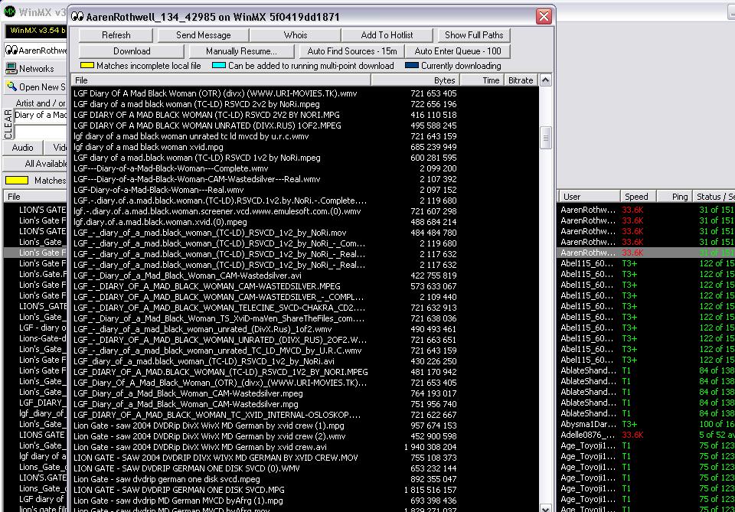Sort main results by Status column
Image resolution: width=735 pixels, height=512 pixels.
pos(714,197)
